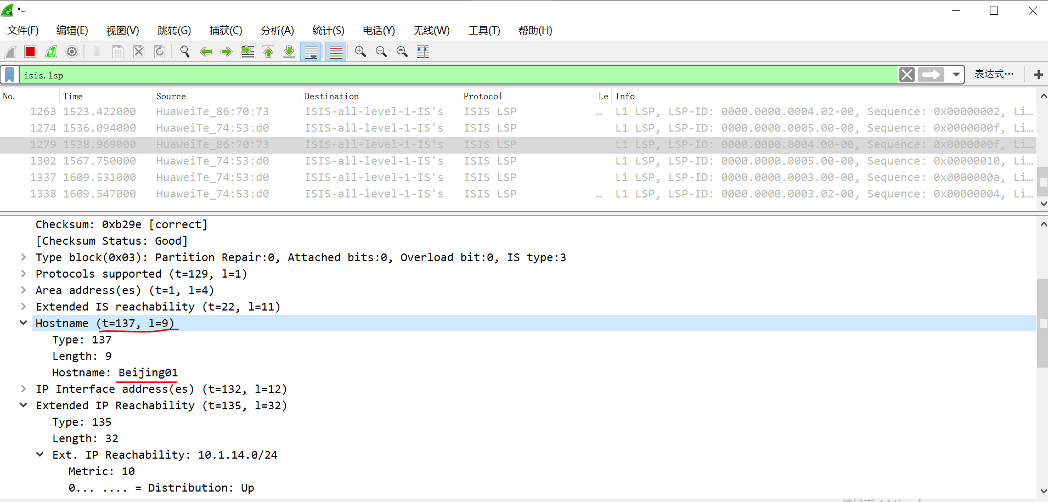Stop the running capture with red square
This screenshot has width=1048, height=502.
[30, 52]
